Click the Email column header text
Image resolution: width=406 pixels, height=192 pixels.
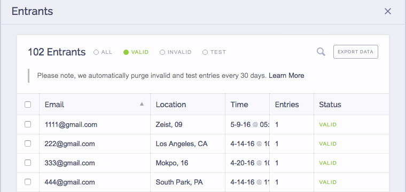point(54,105)
